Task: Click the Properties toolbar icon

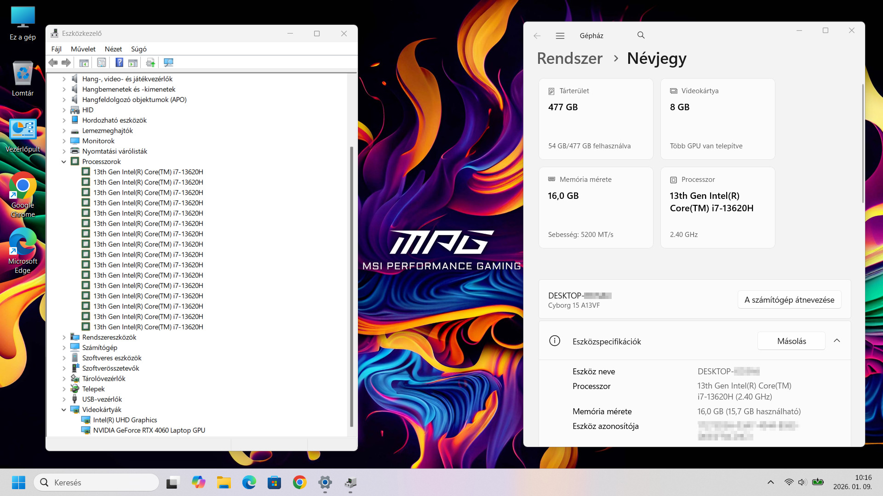Action: [102, 62]
